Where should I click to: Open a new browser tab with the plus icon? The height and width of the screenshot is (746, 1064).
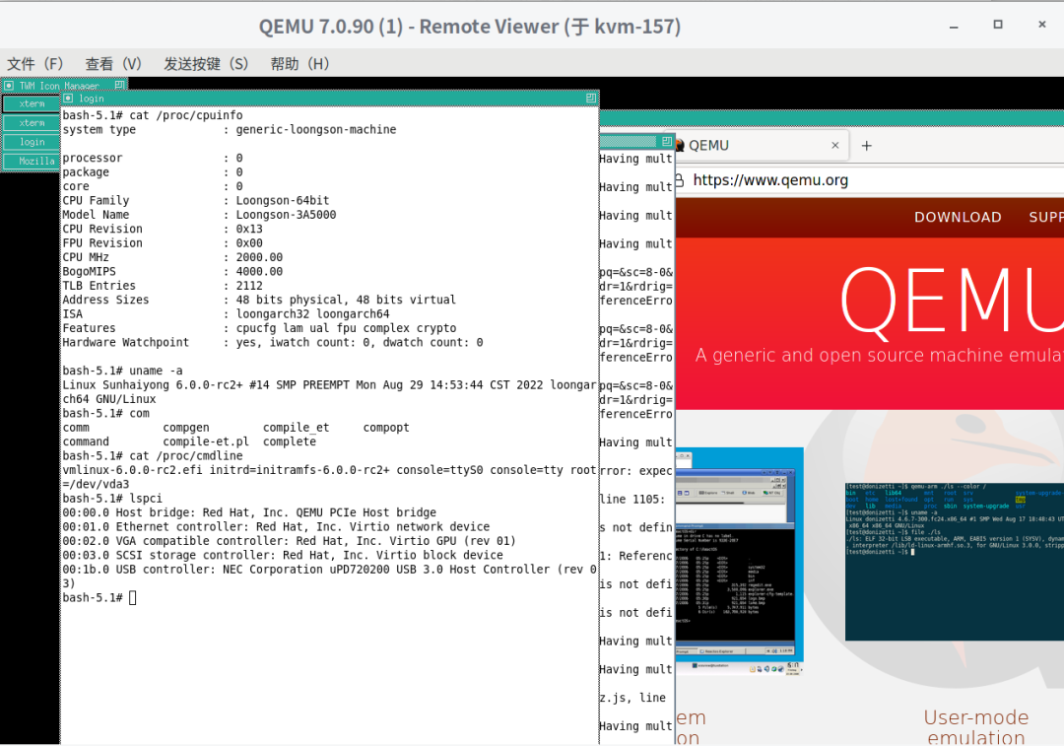click(x=867, y=145)
